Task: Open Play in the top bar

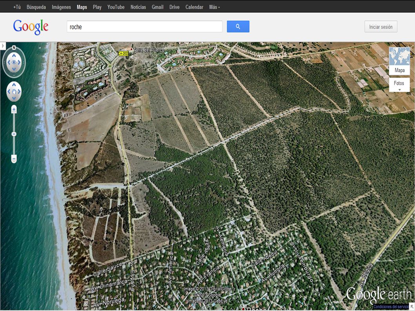Action: point(97,7)
